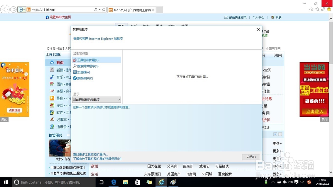Click page scrollbar down arrow

331,172
